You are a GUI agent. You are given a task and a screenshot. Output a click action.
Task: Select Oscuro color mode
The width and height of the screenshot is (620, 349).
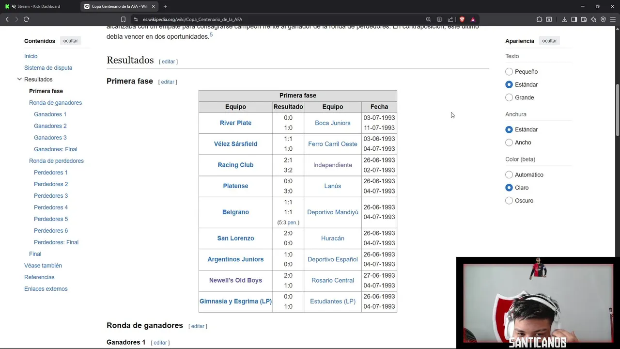pyautogui.click(x=509, y=201)
